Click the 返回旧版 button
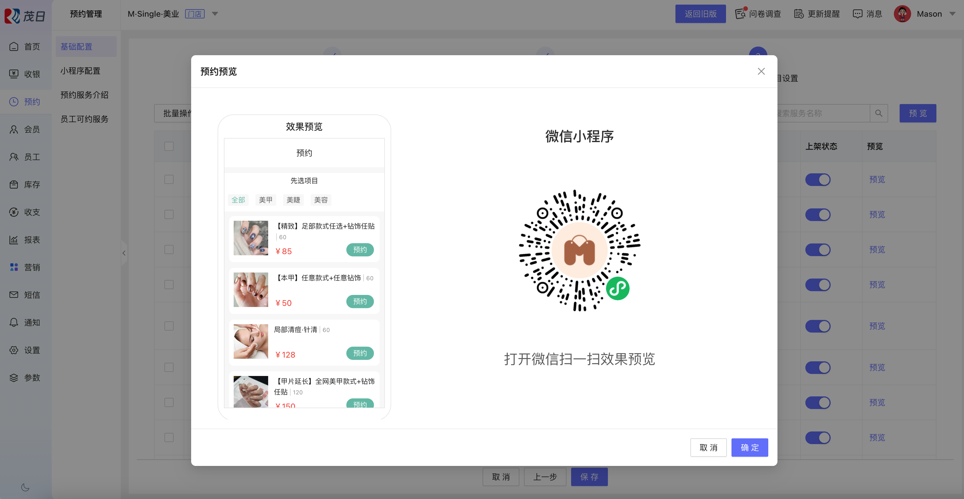 click(x=700, y=14)
